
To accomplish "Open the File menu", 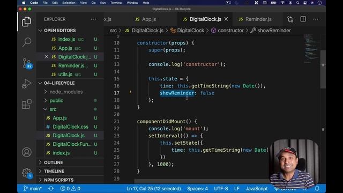I will 45,3.
